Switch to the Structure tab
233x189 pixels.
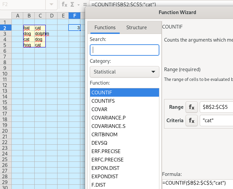coord(137,28)
